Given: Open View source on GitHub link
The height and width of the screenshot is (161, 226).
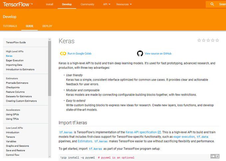Looking at the screenshot, I should [x=158, y=53].
